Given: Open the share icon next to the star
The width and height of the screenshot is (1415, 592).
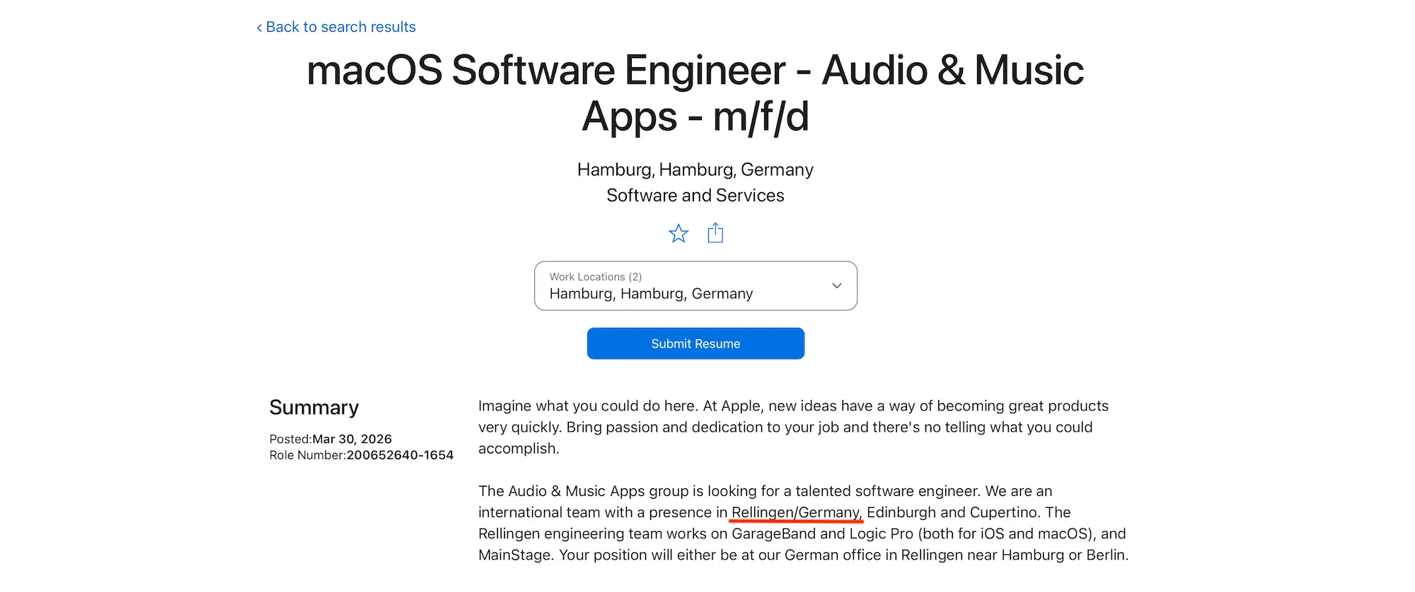Looking at the screenshot, I should tap(715, 232).
